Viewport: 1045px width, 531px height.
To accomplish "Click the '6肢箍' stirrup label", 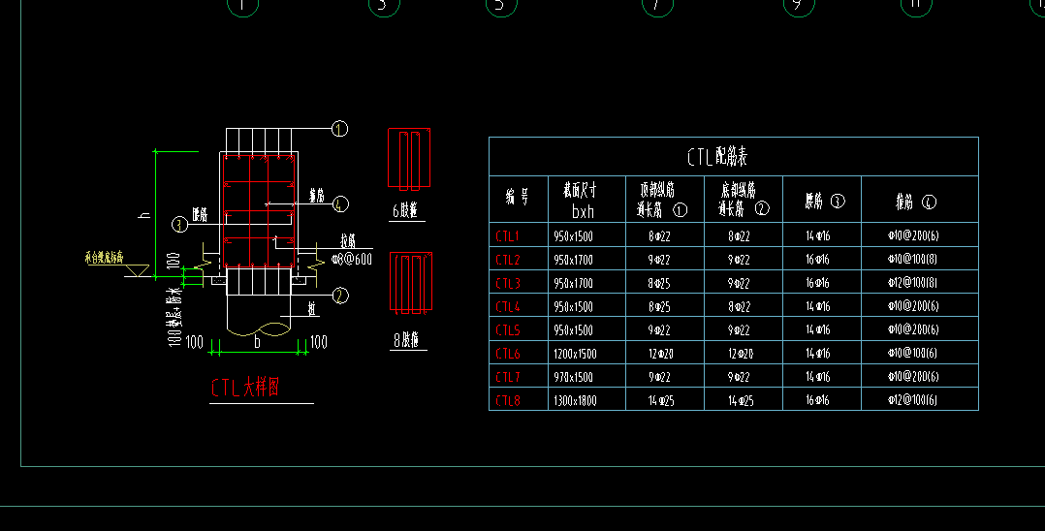I will pyautogui.click(x=405, y=210).
